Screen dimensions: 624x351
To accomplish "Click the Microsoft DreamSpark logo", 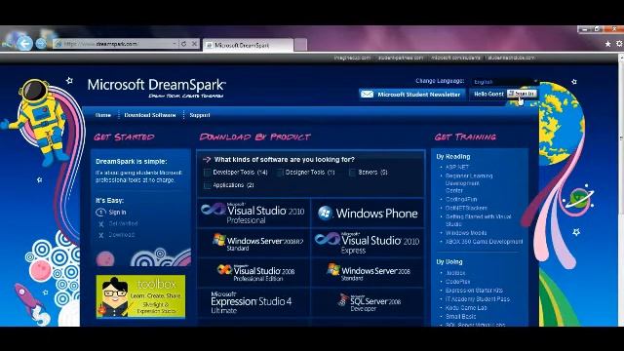I will click(x=156, y=88).
